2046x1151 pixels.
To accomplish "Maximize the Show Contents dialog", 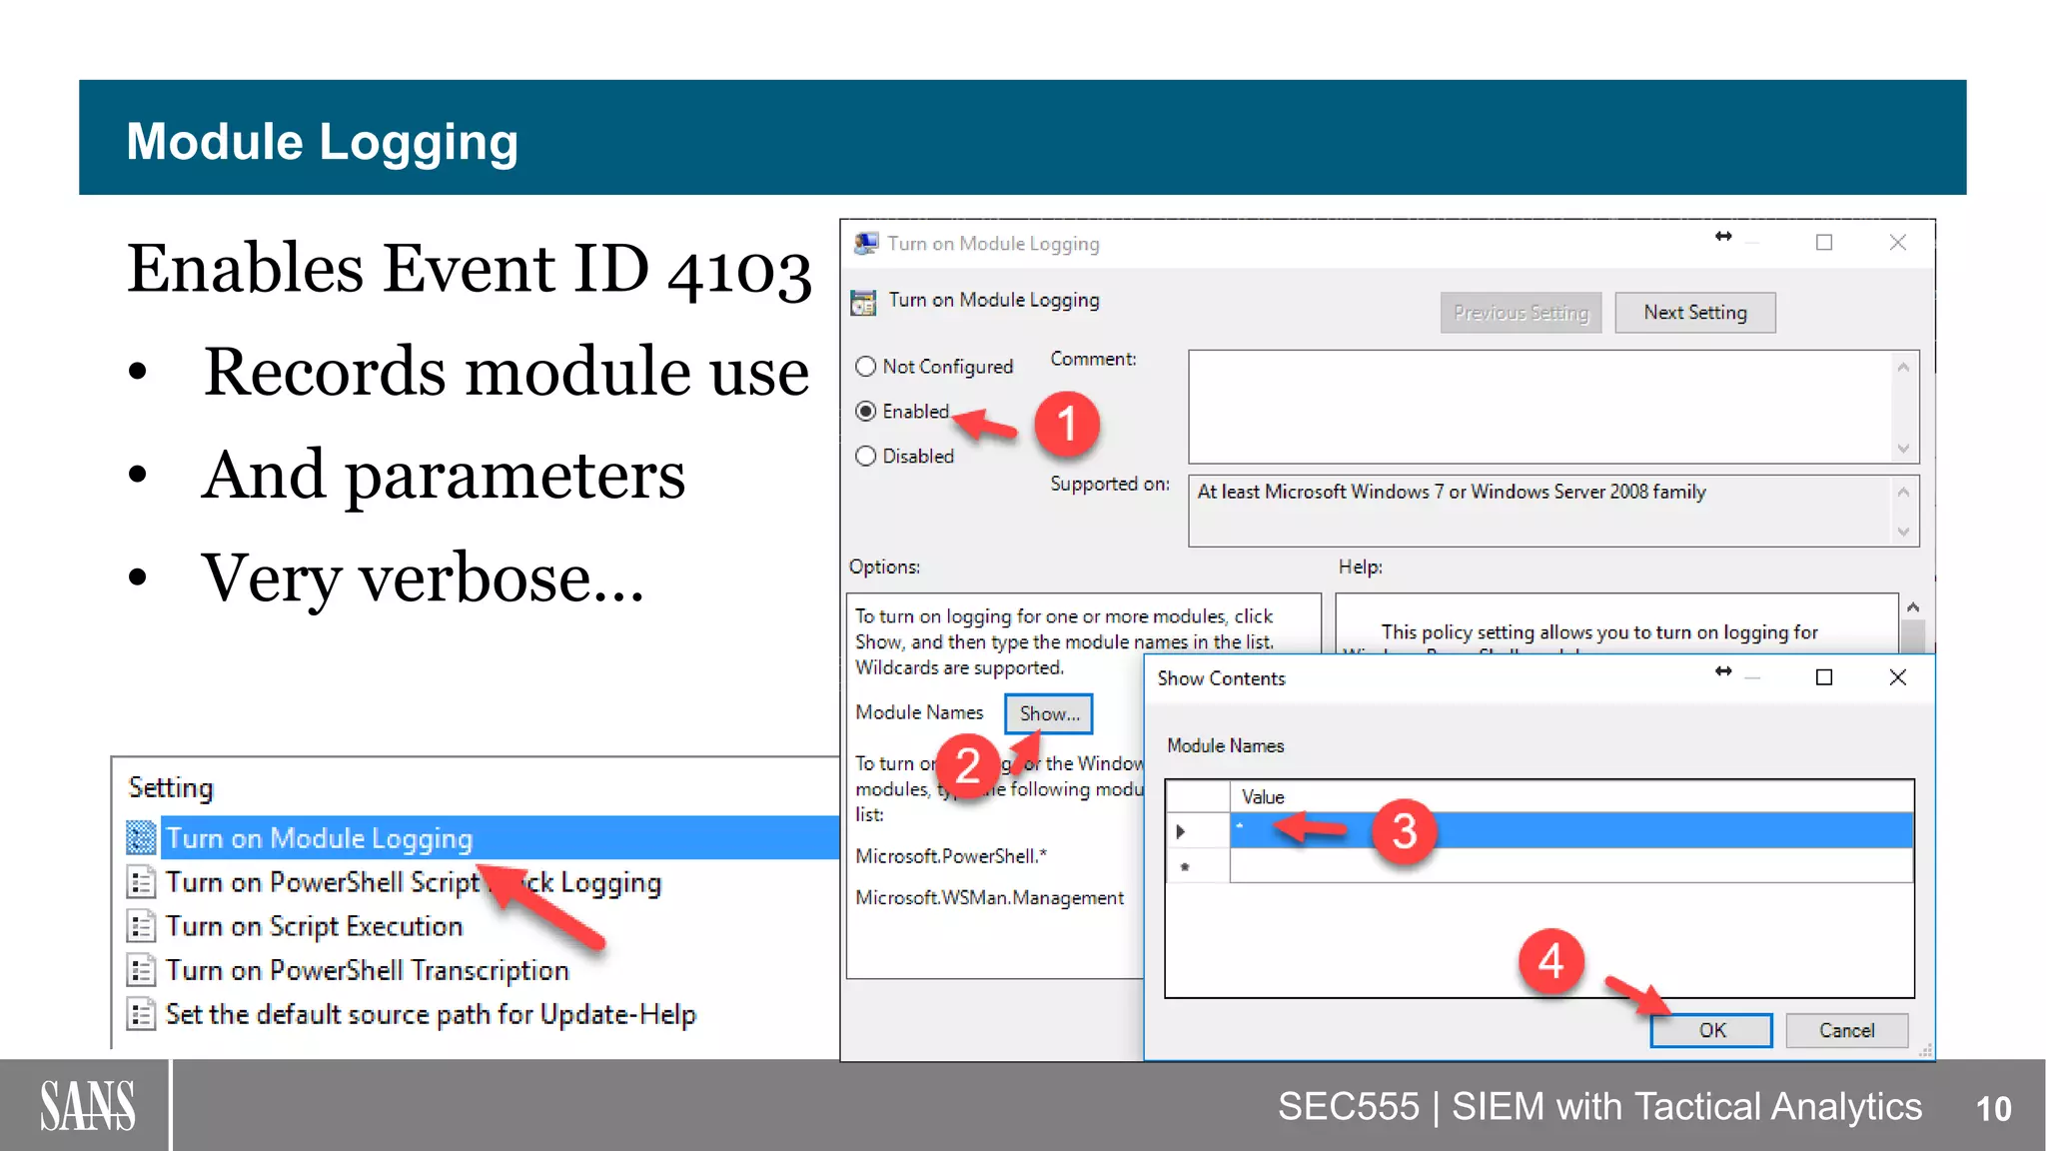I will pyautogui.click(x=1824, y=677).
